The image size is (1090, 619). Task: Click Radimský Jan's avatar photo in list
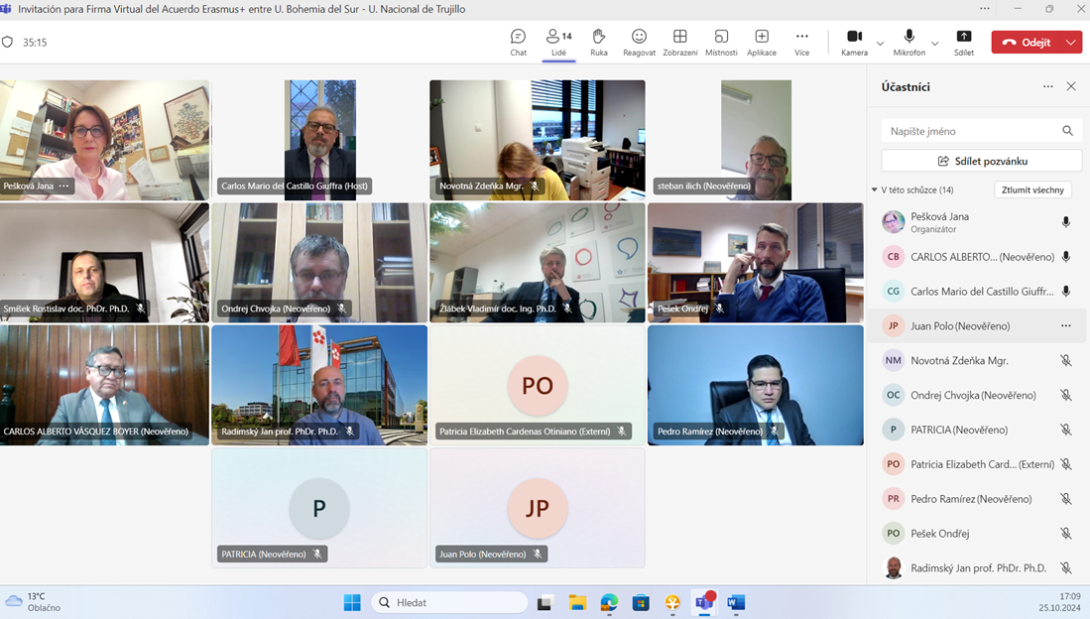tap(894, 568)
